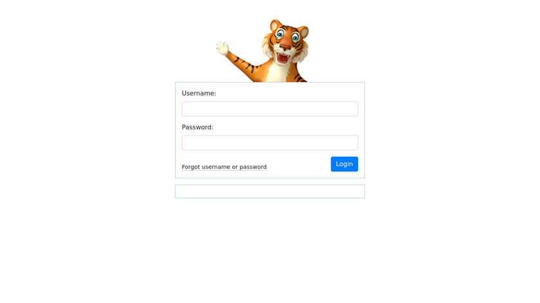Focus the Username input field
Screen dimensions: 540x303
click(x=269, y=108)
